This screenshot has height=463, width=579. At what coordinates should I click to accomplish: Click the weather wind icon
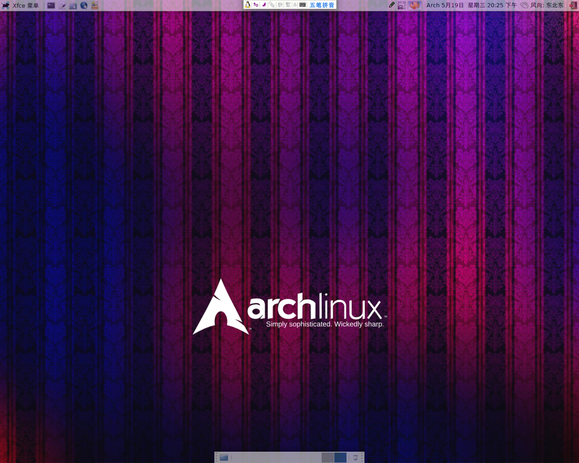(524, 5)
